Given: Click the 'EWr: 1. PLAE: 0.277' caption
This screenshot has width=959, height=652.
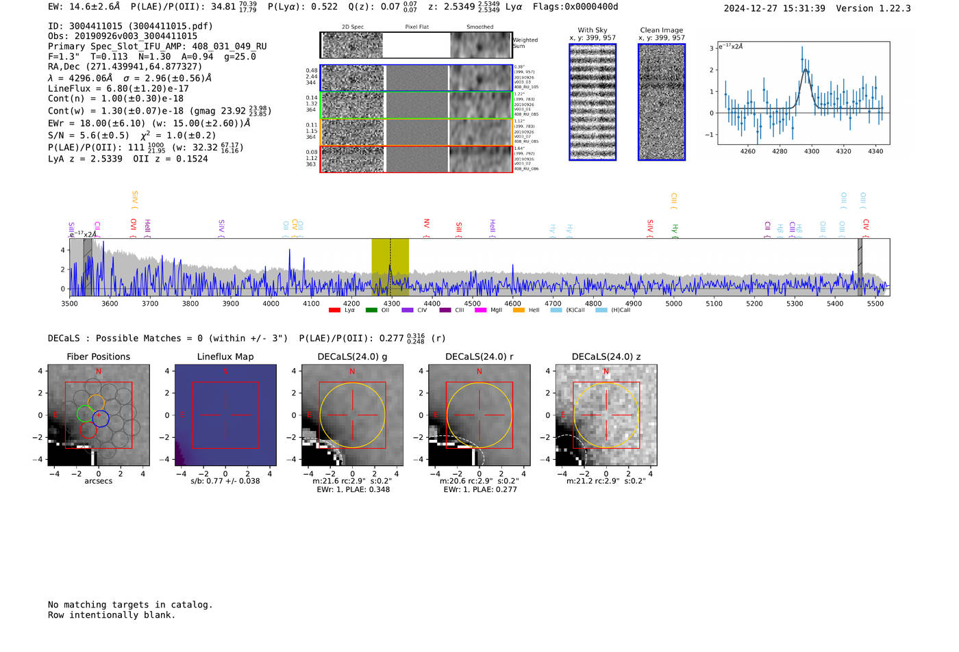Looking at the screenshot, I should (x=480, y=490).
